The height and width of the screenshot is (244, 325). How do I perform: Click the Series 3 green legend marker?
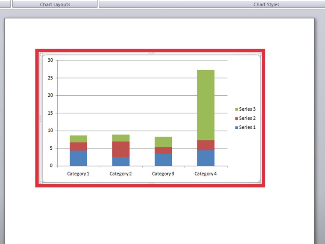click(236, 109)
